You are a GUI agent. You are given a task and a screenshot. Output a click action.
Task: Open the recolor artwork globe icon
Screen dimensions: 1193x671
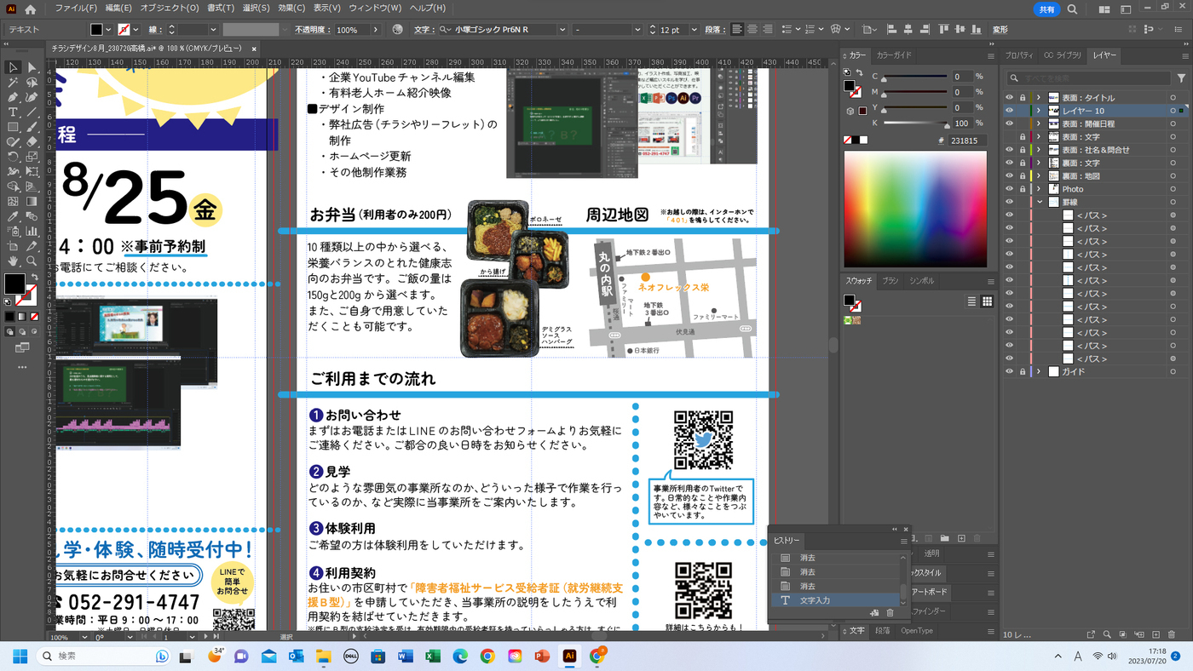tap(397, 30)
